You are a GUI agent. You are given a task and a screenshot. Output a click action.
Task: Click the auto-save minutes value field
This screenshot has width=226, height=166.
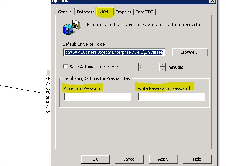[x=149, y=67]
